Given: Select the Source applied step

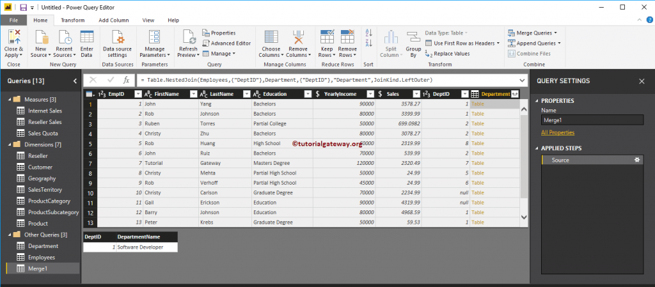Looking at the screenshot, I should pos(592,160).
